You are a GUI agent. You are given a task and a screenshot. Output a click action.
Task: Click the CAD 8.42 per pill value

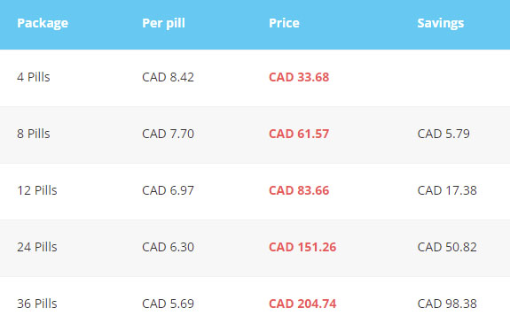point(169,77)
